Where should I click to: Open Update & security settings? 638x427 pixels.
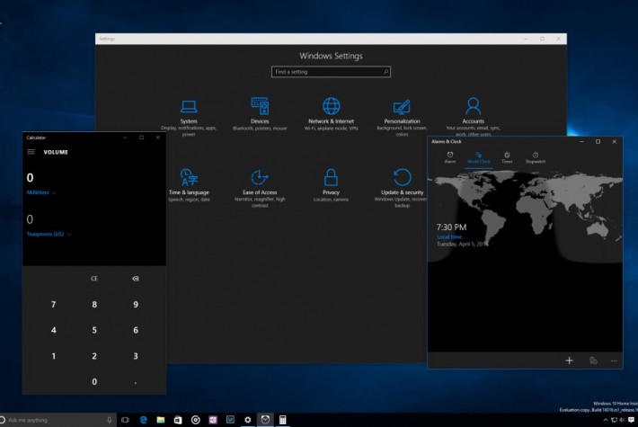pos(401,189)
